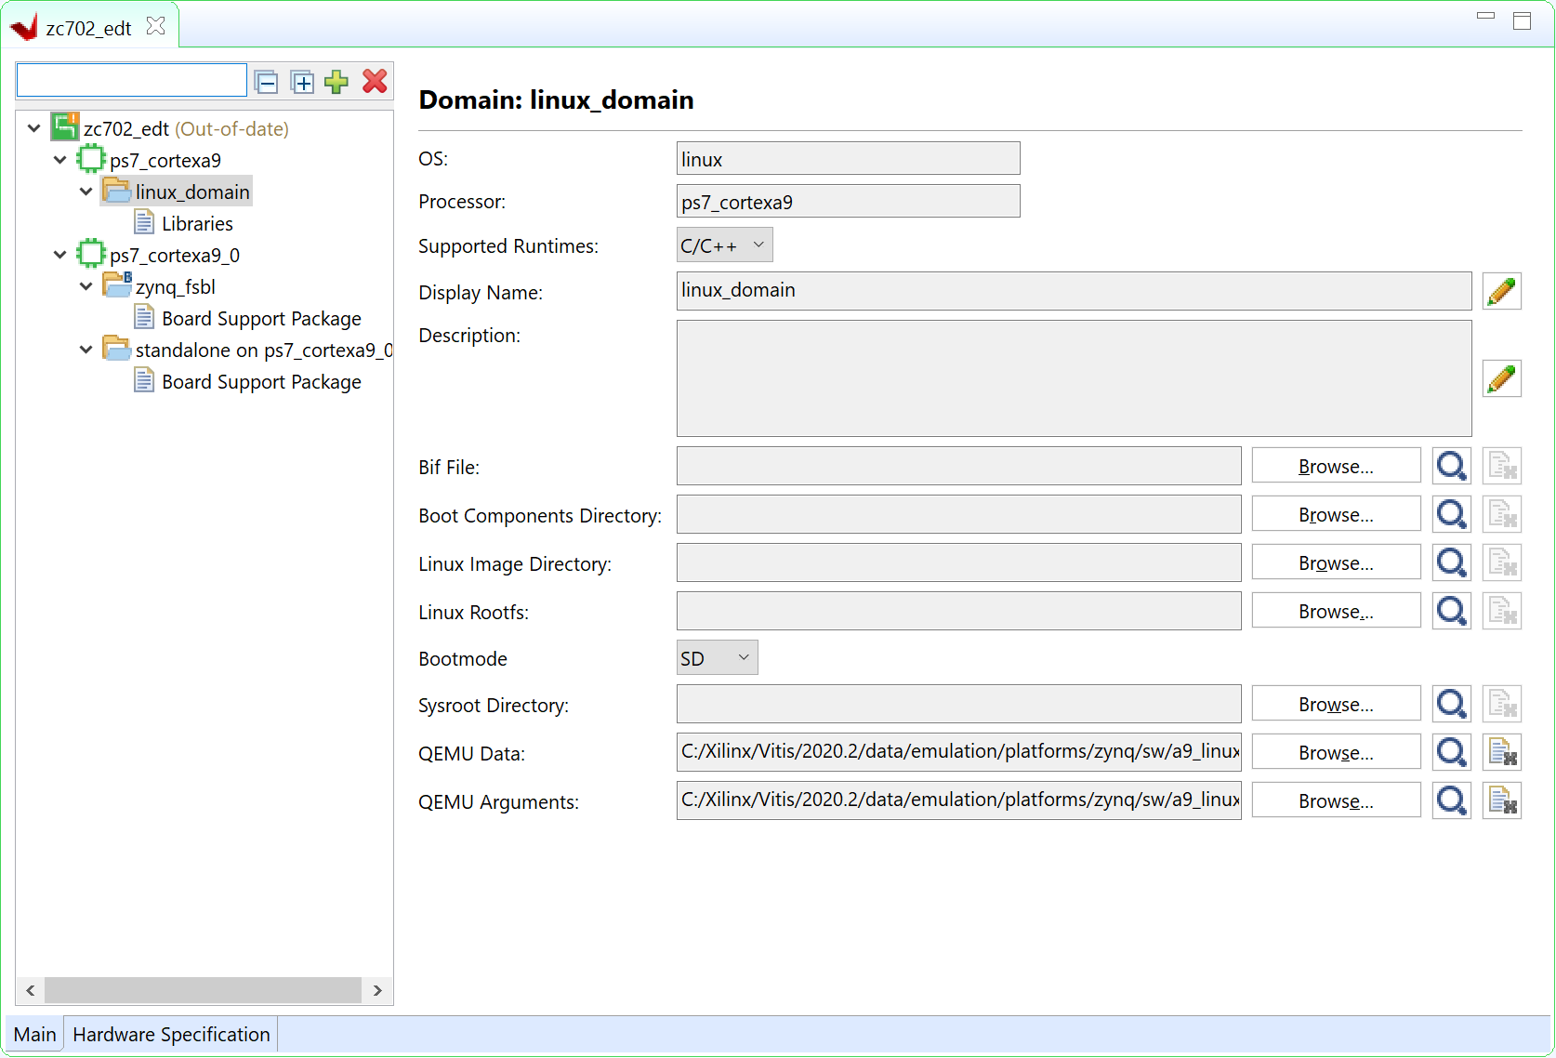Screen dimensions: 1556x1058
Task: Click the Collapse All icon in tree toolbar
Action: tap(266, 83)
